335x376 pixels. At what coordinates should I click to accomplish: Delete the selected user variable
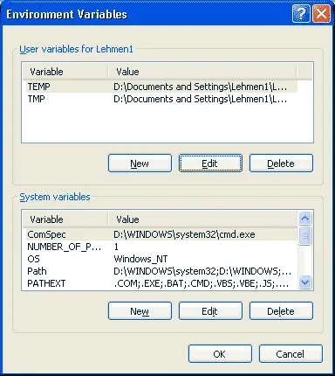tap(281, 164)
